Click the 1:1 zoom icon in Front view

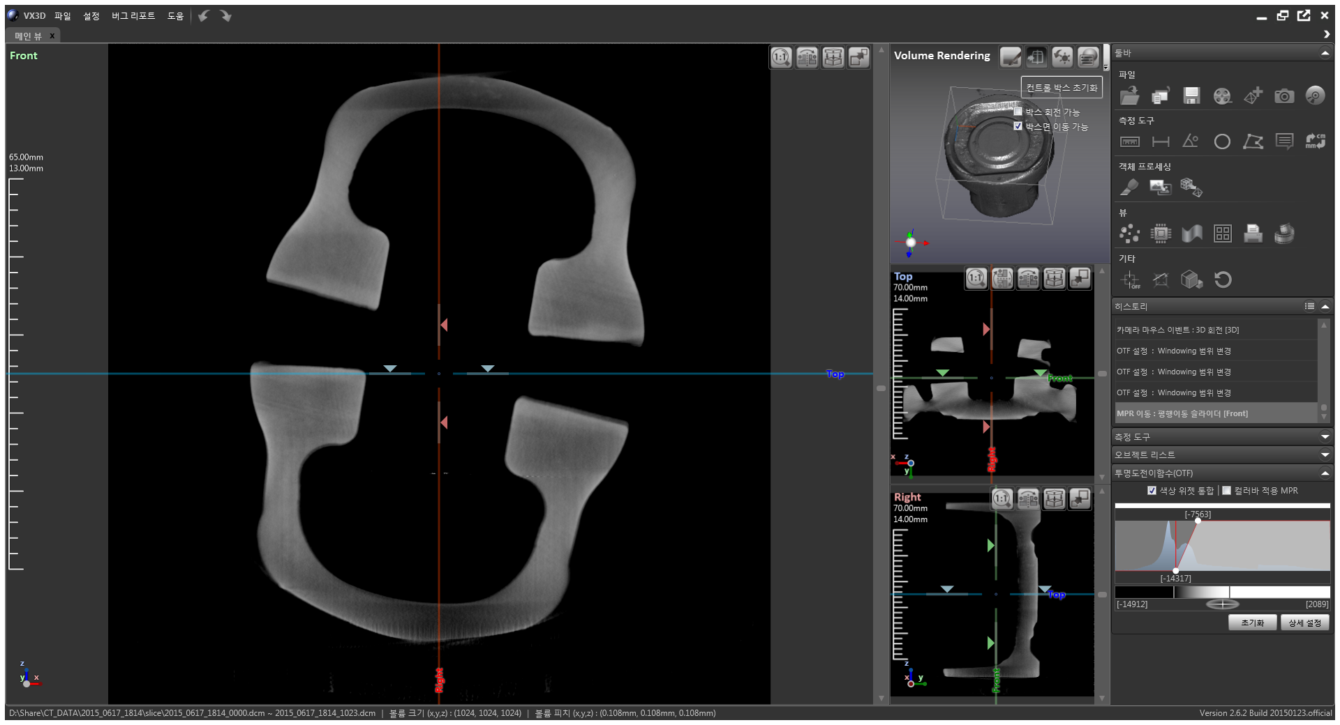pyautogui.click(x=781, y=57)
